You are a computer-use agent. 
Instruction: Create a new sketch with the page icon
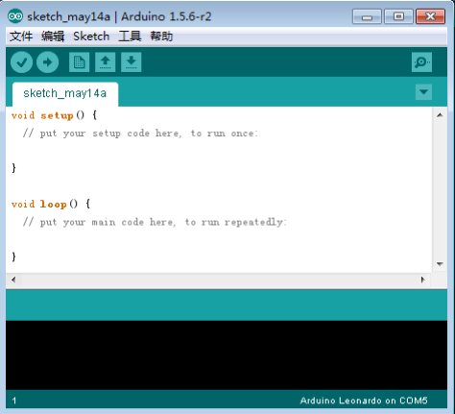[x=79, y=62]
